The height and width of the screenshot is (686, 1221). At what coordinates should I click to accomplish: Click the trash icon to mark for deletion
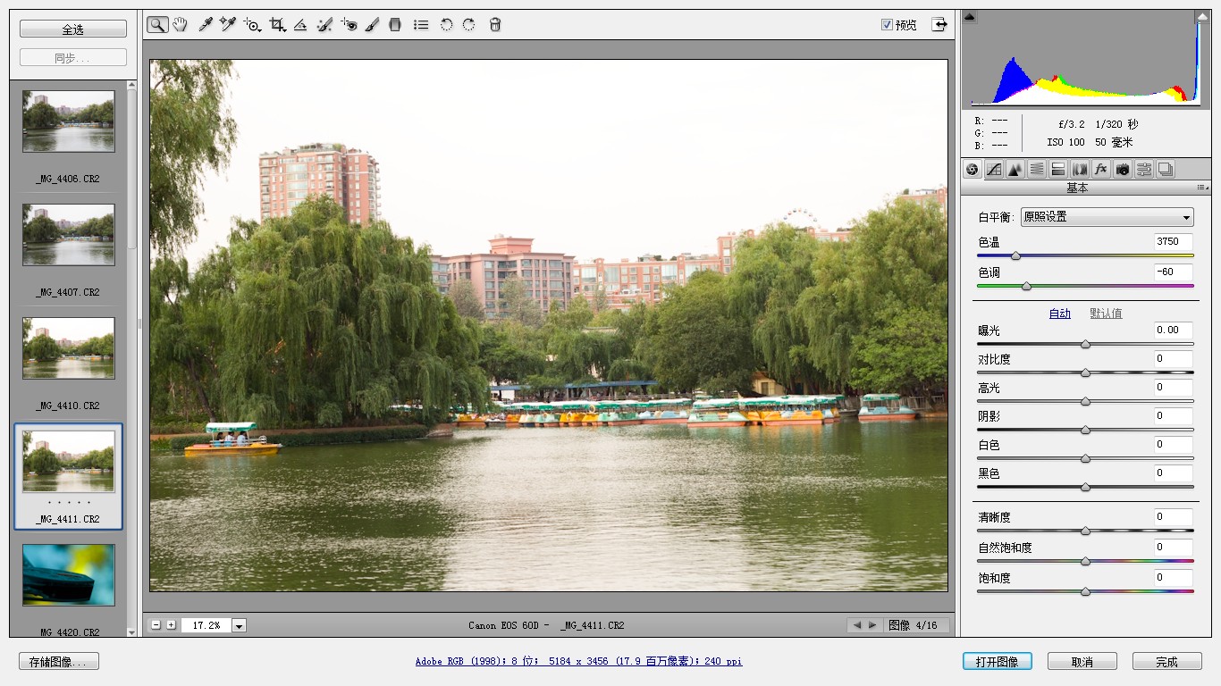495,25
